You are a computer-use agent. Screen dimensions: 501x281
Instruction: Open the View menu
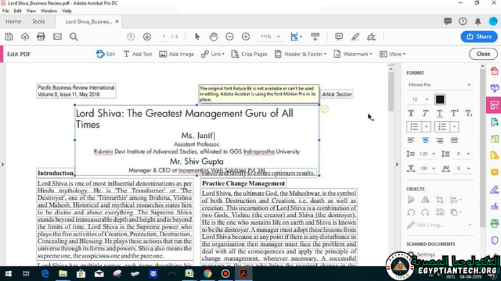[31, 11]
